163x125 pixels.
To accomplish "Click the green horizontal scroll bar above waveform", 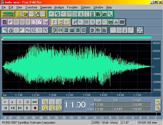I will click(x=76, y=37).
